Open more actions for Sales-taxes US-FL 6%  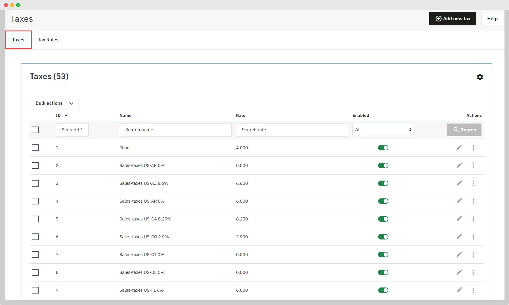[473, 290]
